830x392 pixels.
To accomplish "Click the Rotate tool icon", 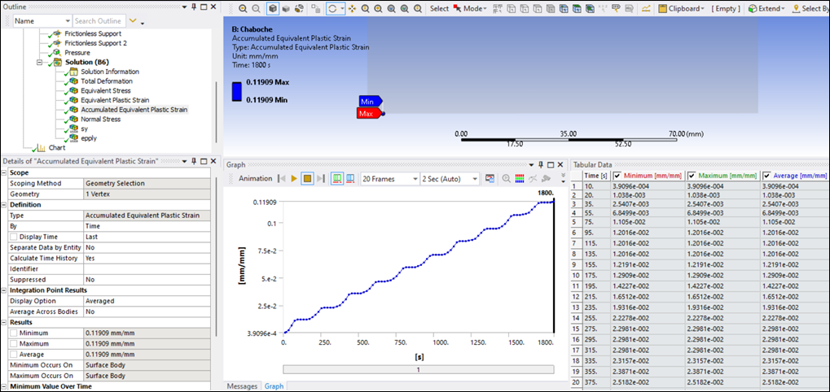I will coord(332,9).
